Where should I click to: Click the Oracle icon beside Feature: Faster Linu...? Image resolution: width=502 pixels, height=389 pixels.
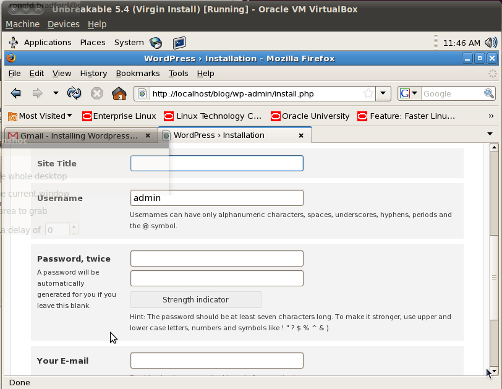[x=362, y=116]
